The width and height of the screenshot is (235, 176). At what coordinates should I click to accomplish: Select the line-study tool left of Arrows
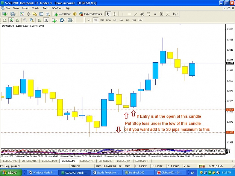[168, 14]
